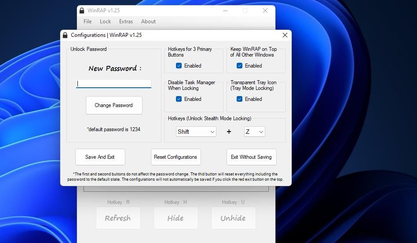Open the About menu
The image size is (417, 243).
(148, 21)
